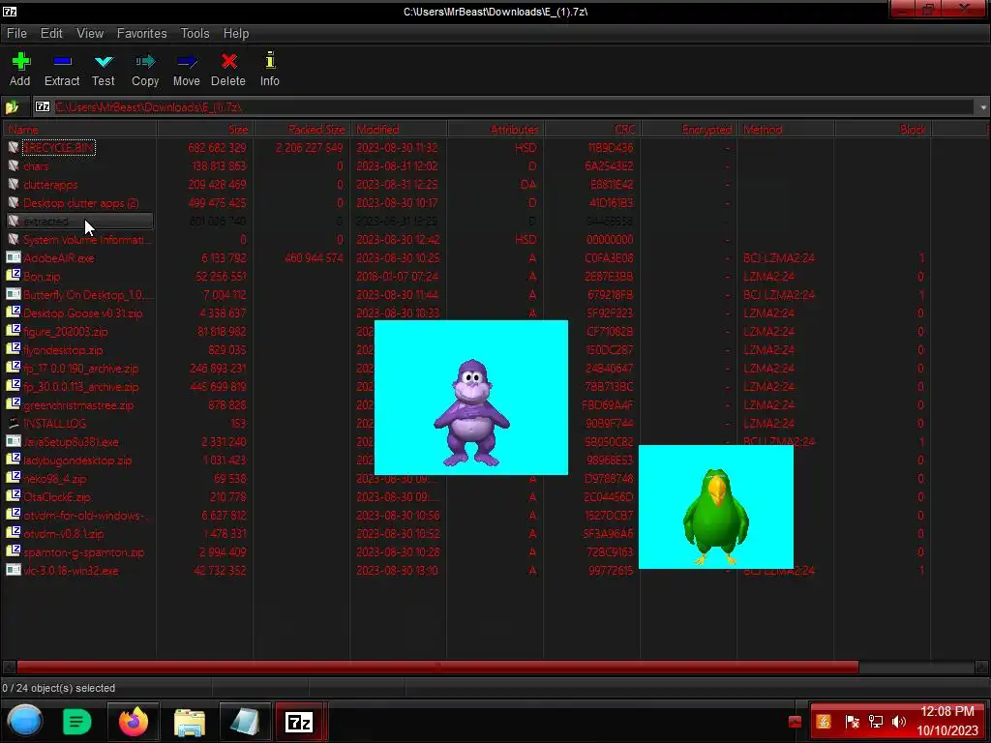Select the Bon.zip archive icon

point(14,276)
